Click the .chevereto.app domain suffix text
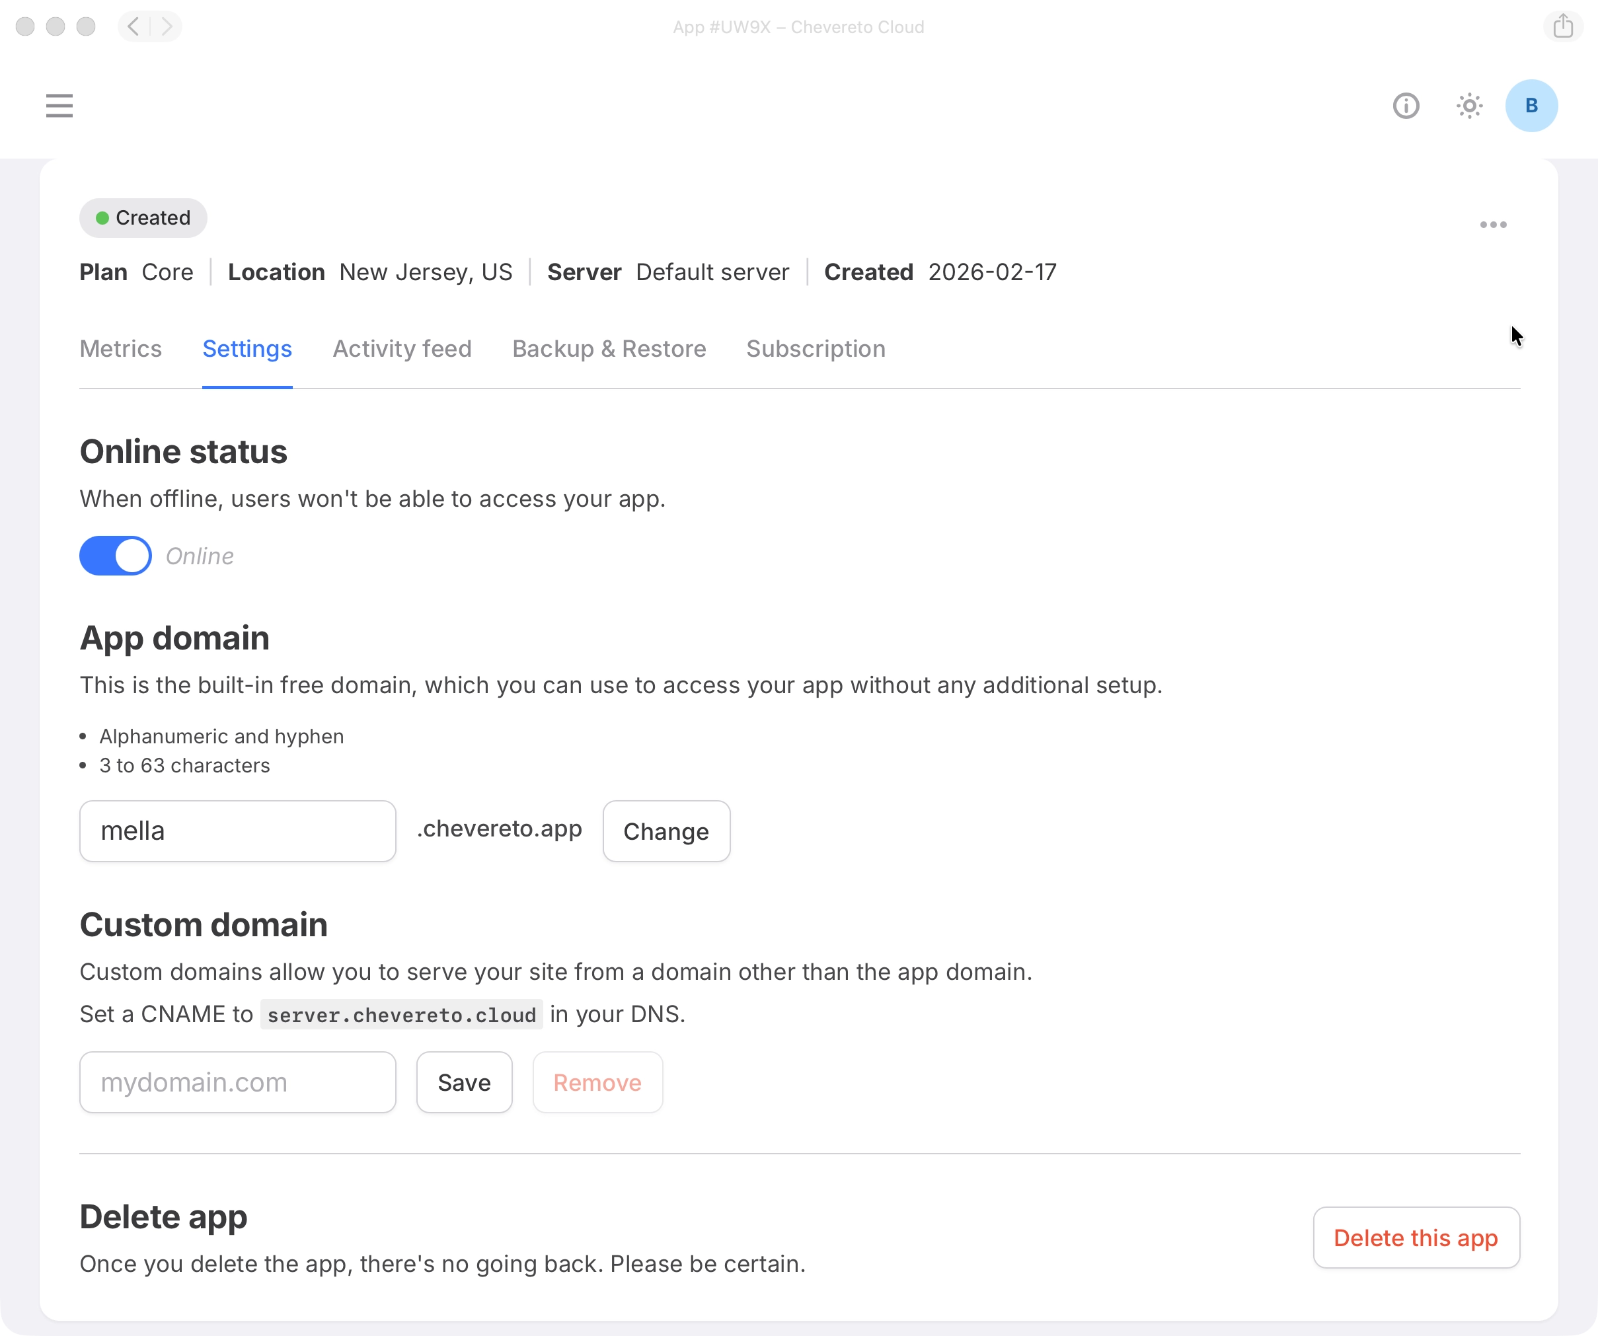The width and height of the screenshot is (1598, 1336). coord(499,829)
